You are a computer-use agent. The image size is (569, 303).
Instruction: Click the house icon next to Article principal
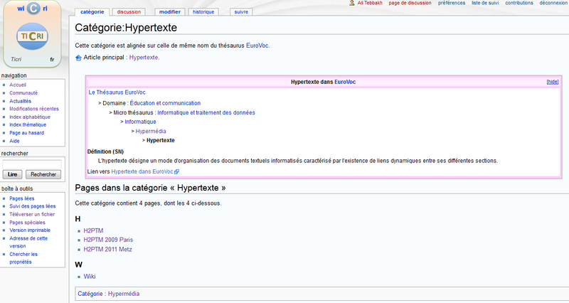78,58
